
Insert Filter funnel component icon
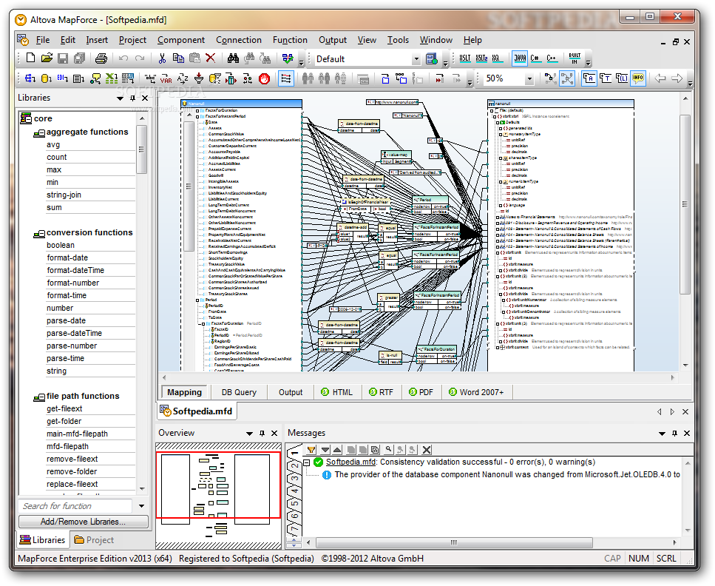(199, 78)
